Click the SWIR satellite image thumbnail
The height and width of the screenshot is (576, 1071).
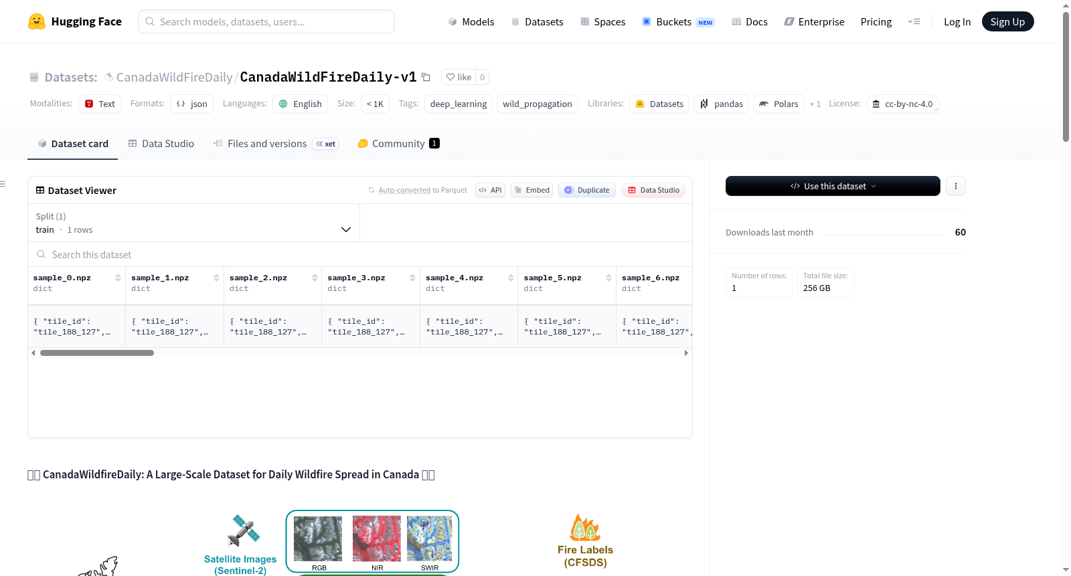(429, 539)
